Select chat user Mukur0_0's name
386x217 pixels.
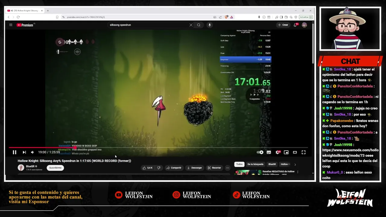[335, 172]
